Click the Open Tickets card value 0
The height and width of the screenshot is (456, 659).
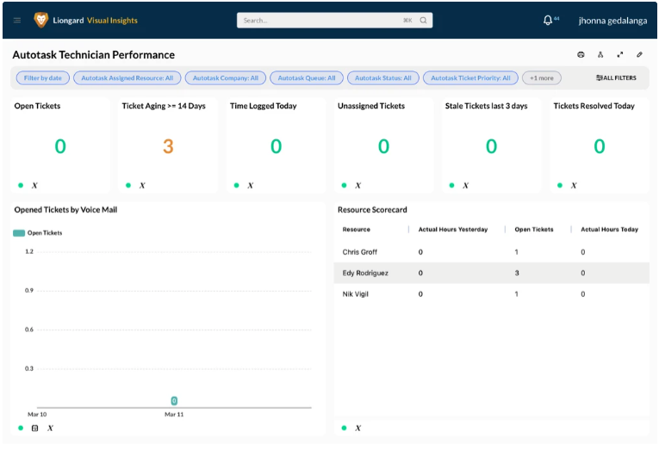point(60,146)
